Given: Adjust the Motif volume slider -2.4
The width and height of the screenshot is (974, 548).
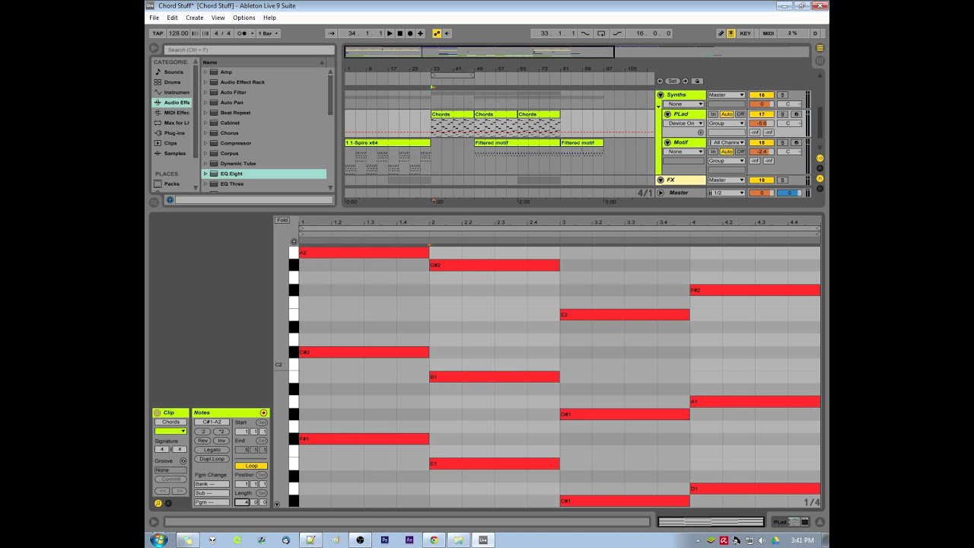Looking at the screenshot, I should click(761, 151).
